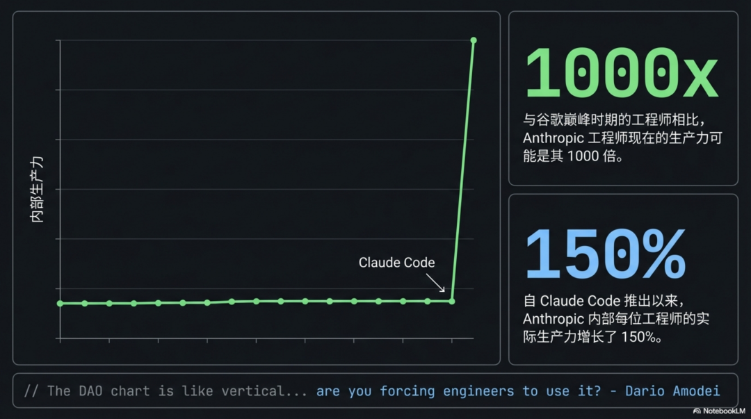Click paragraph starting "与谷歌巅峰时期的工程师相比"
The height and width of the screenshot is (419, 751).
(x=622, y=138)
